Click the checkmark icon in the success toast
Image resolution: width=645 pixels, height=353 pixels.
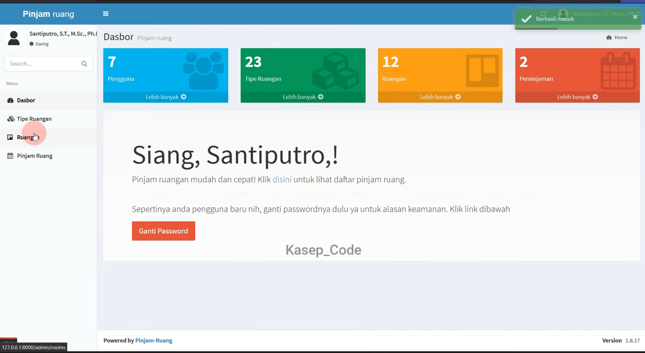526,19
